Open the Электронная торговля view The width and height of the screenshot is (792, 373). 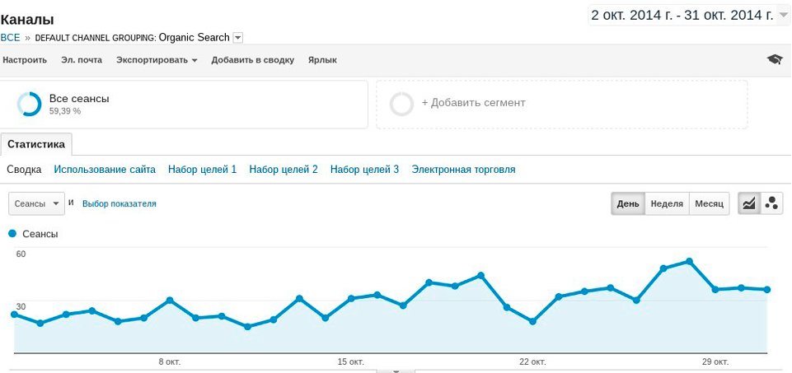pos(463,170)
